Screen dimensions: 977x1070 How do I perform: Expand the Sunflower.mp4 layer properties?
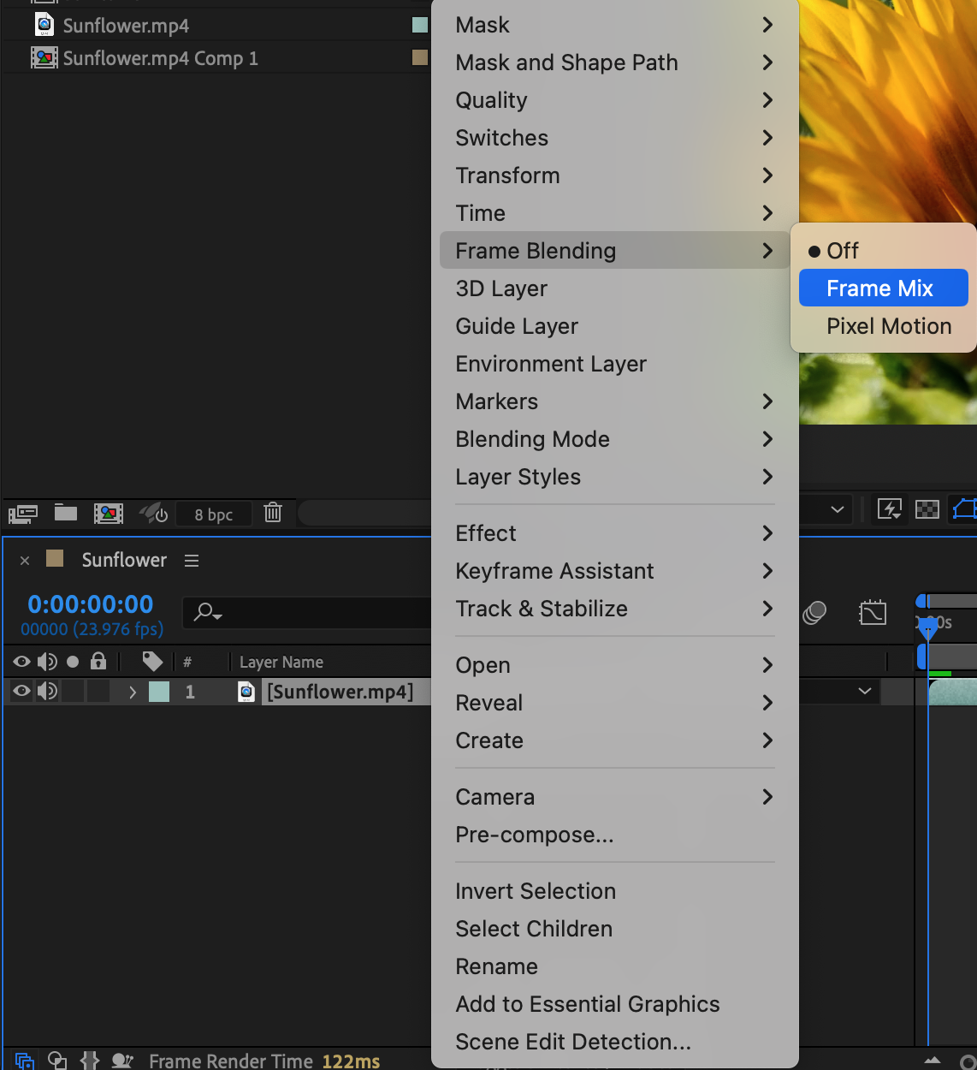coord(133,692)
